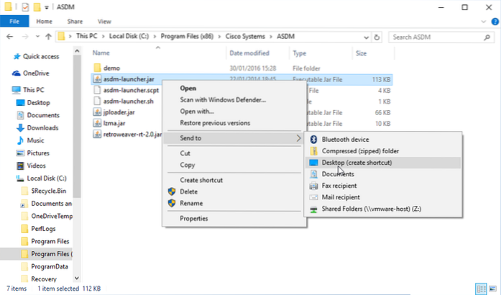Click the jploader.jar file icon
This screenshot has width=501, height=295.
[98, 112]
